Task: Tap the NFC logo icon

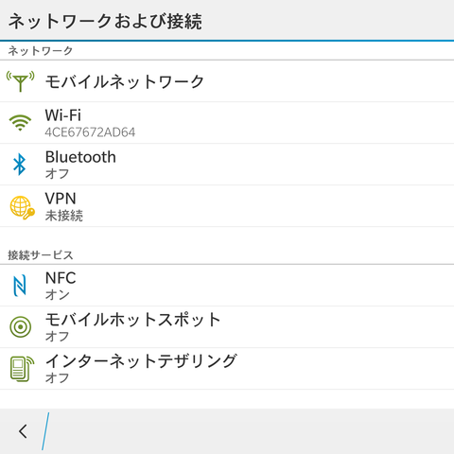Action: click(x=20, y=286)
